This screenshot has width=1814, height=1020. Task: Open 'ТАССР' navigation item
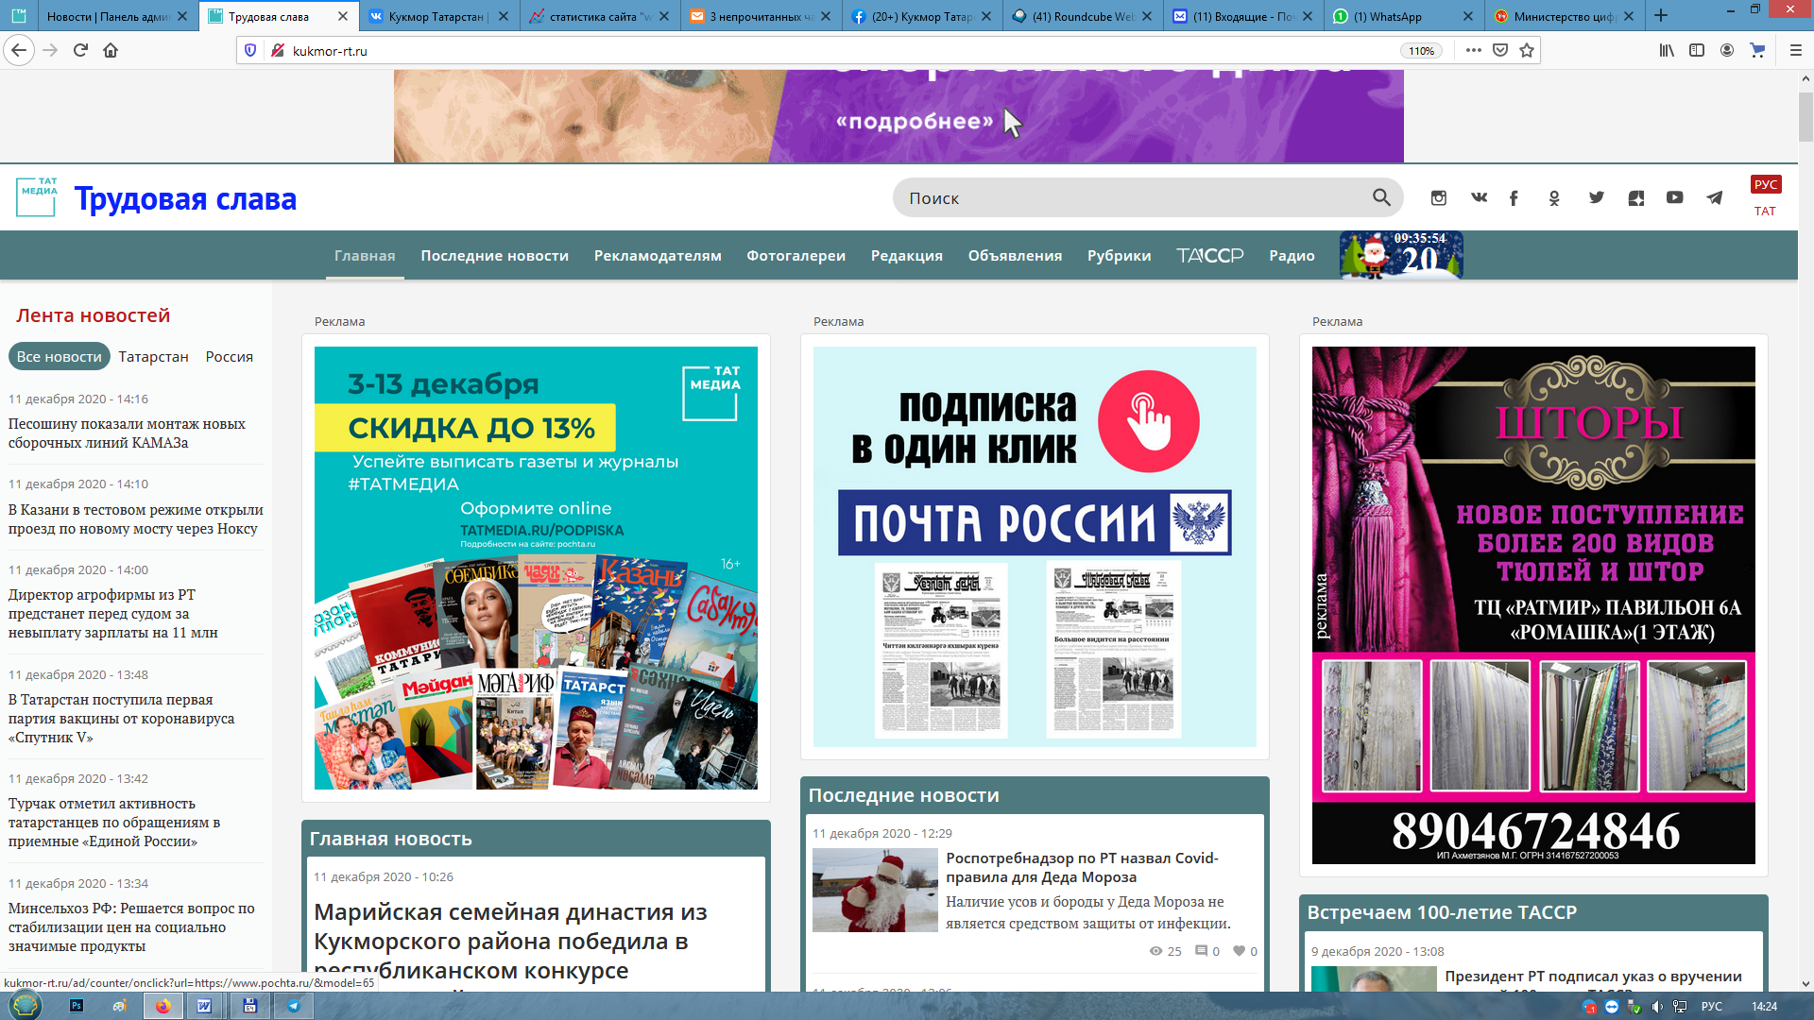1209,255
